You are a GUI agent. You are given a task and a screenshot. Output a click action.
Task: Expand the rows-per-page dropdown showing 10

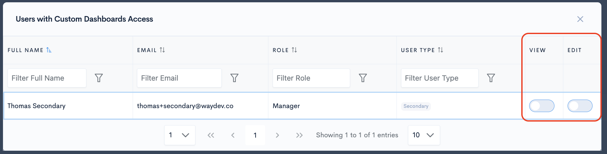tap(424, 135)
